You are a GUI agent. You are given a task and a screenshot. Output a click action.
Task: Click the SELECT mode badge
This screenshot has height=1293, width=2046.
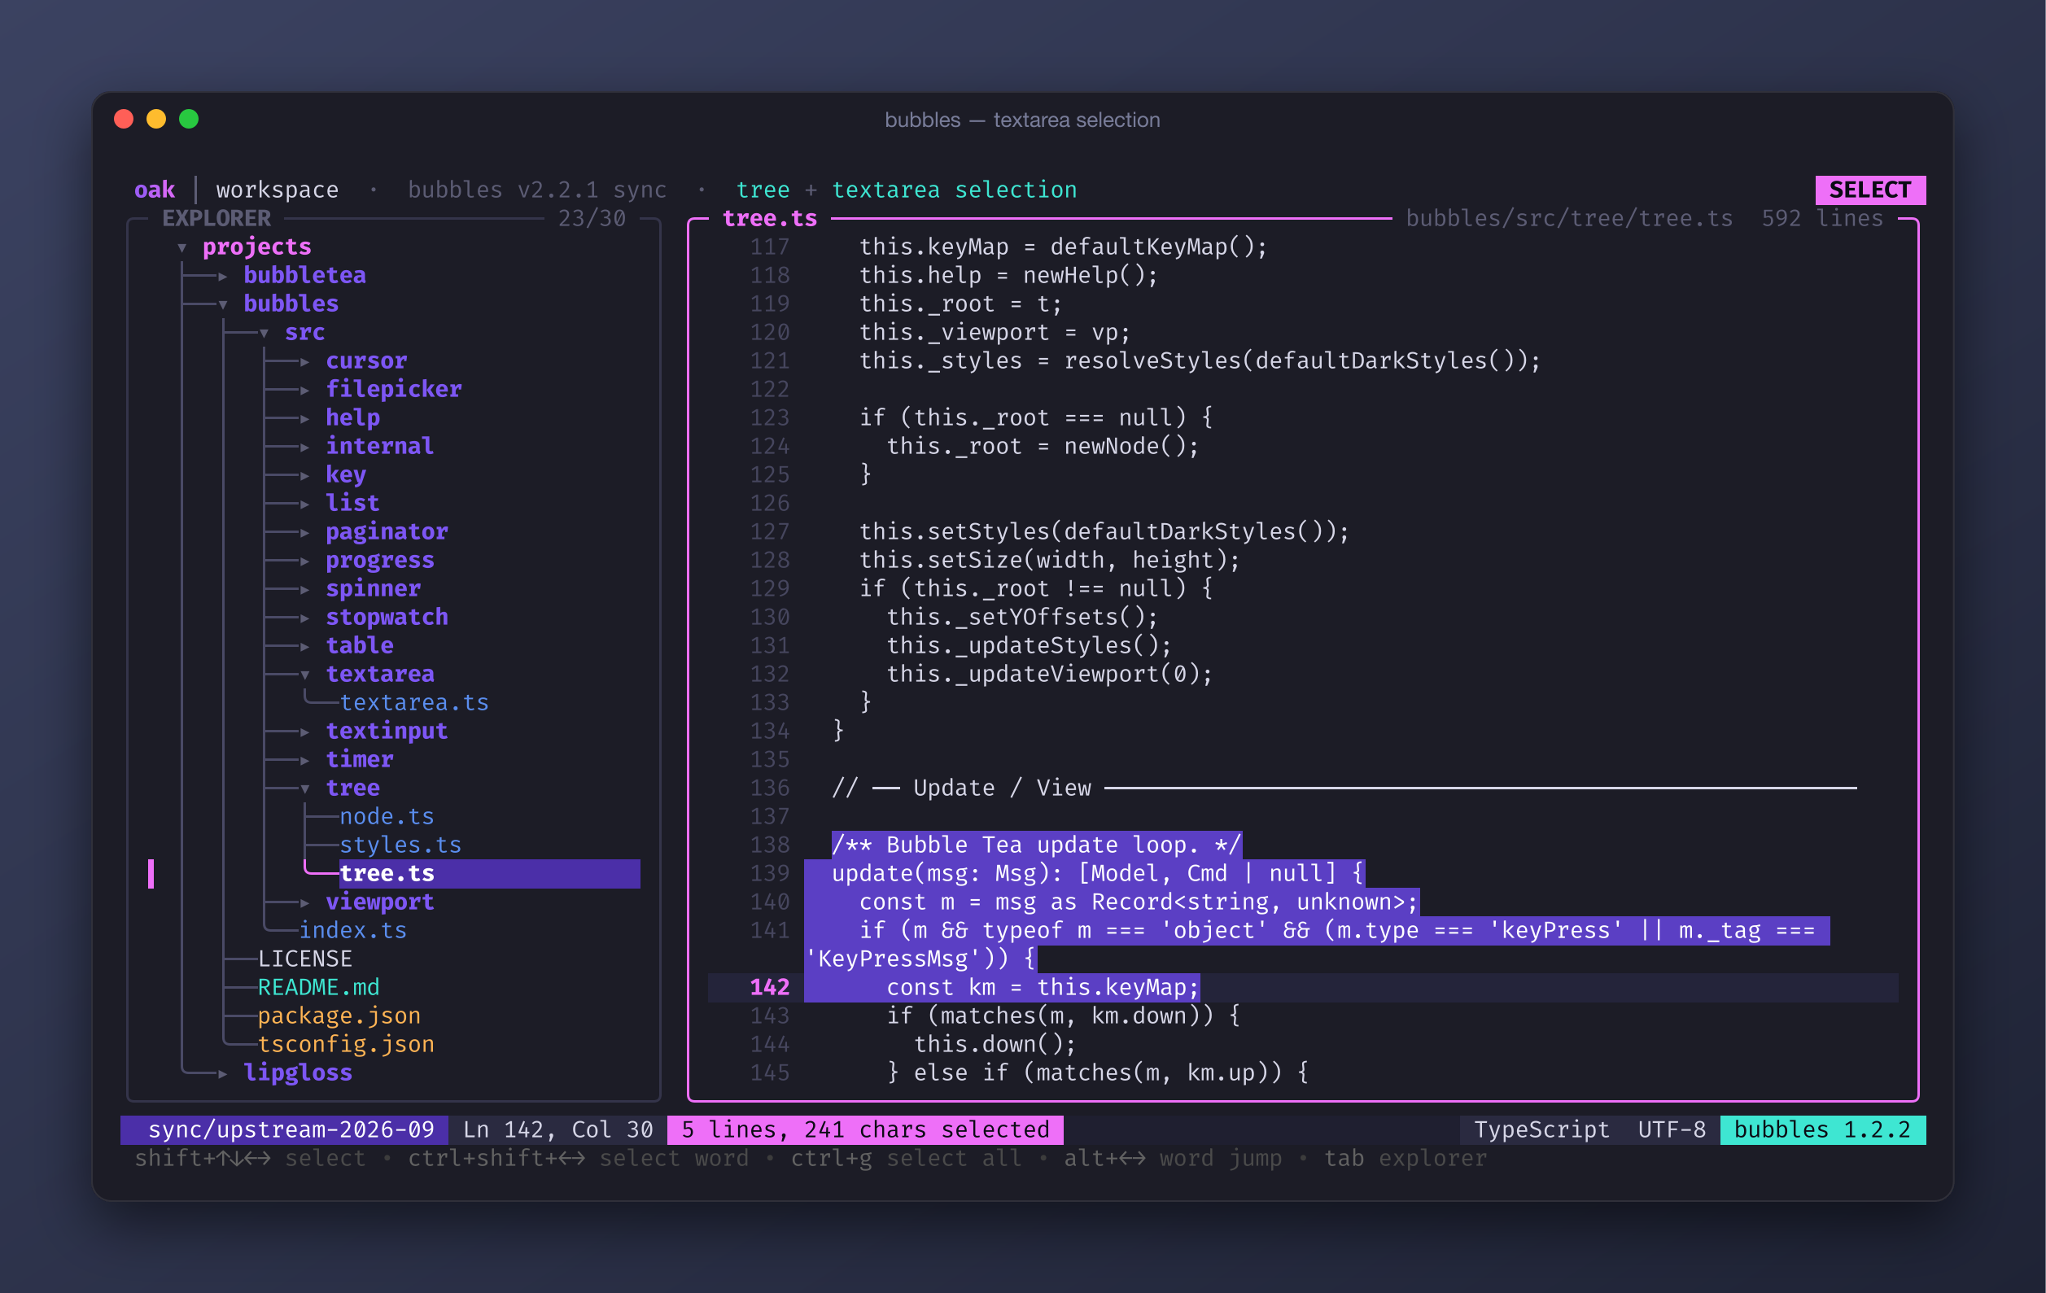pos(1870,190)
